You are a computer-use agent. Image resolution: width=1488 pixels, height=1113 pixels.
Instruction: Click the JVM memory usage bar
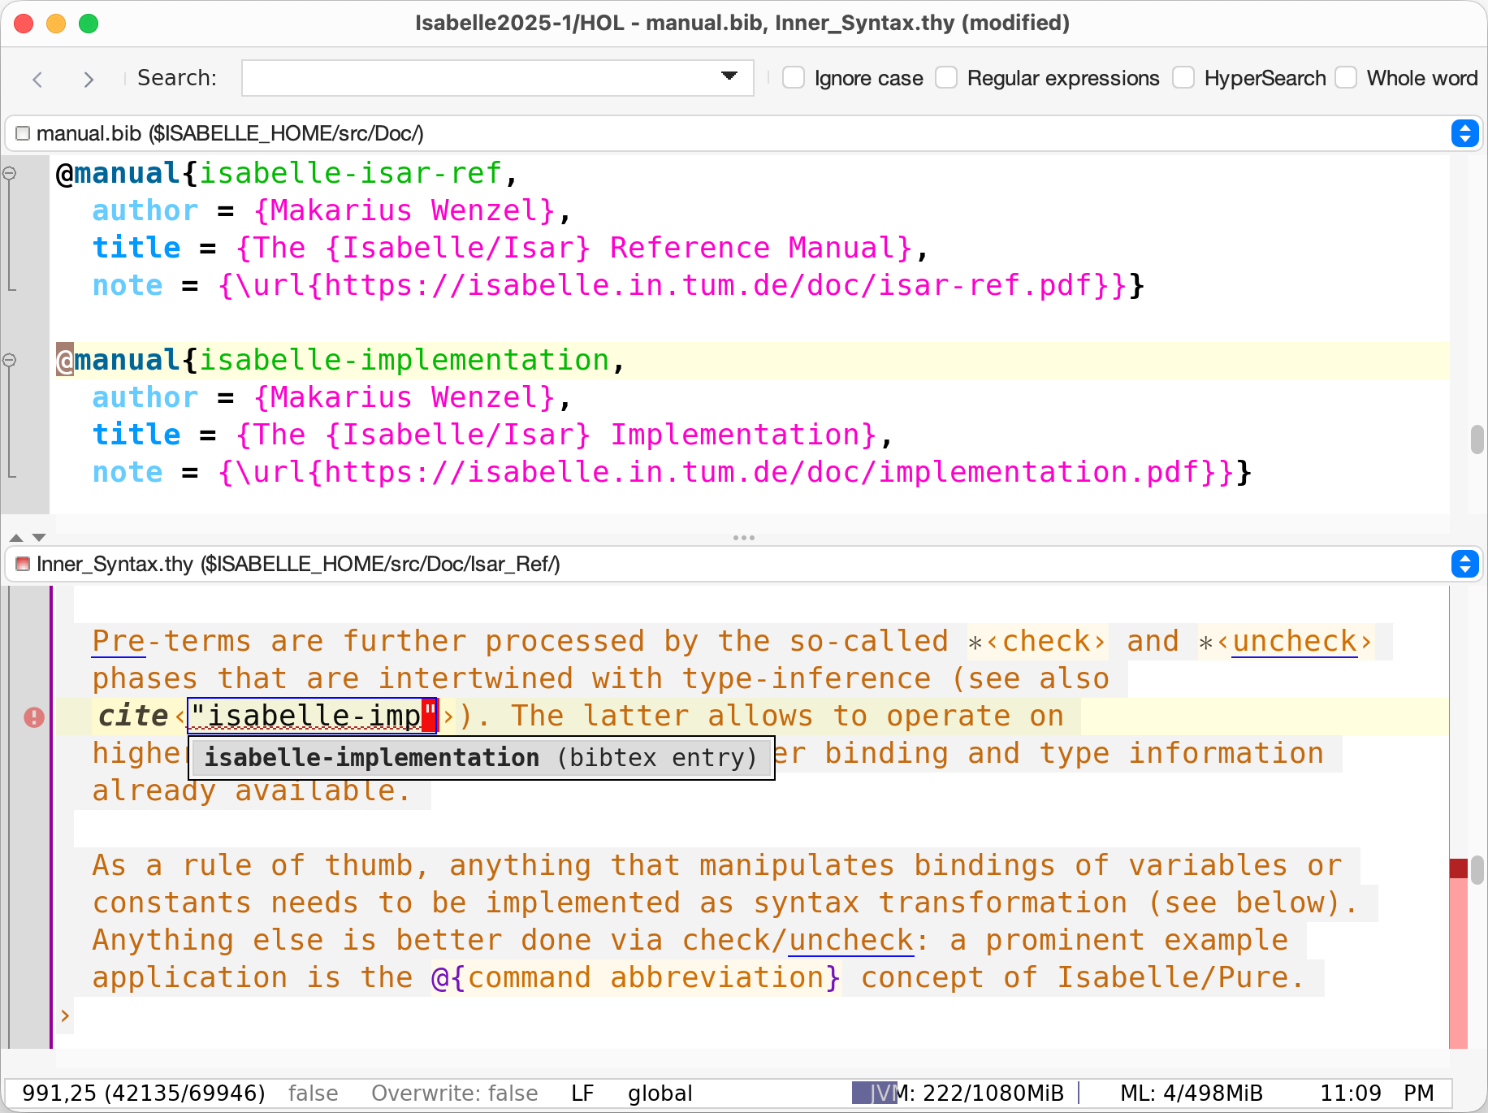click(x=965, y=1094)
